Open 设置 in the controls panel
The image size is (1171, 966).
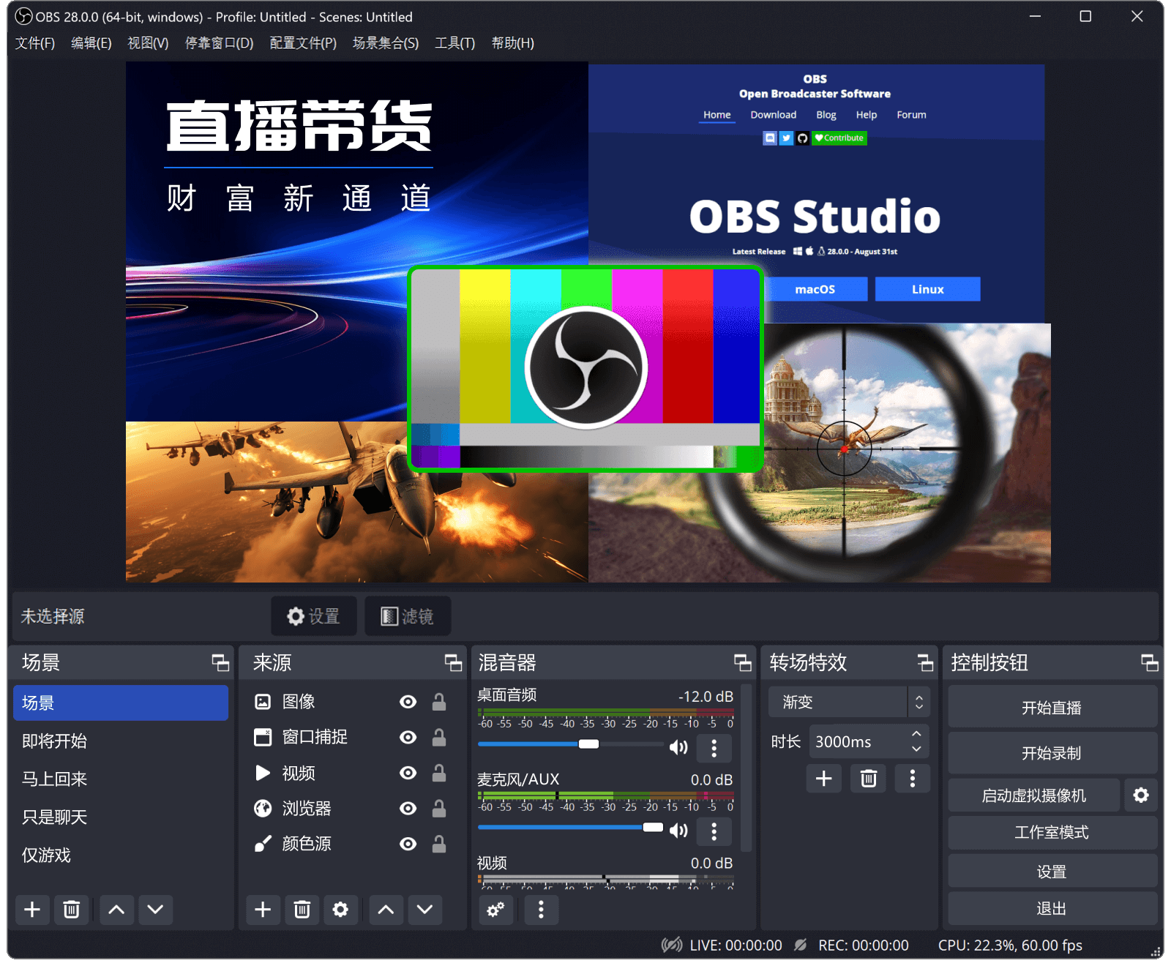tap(1052, 872)
